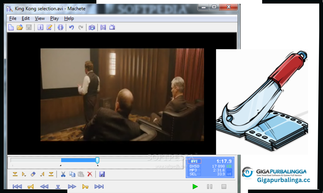This screenshot has height=193, width=323.
Task: Open the tag editor pencil icon
Action: (49, 27)
